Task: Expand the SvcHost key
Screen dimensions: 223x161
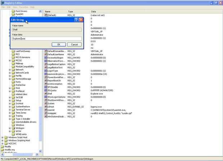Action: click(10, 104)
